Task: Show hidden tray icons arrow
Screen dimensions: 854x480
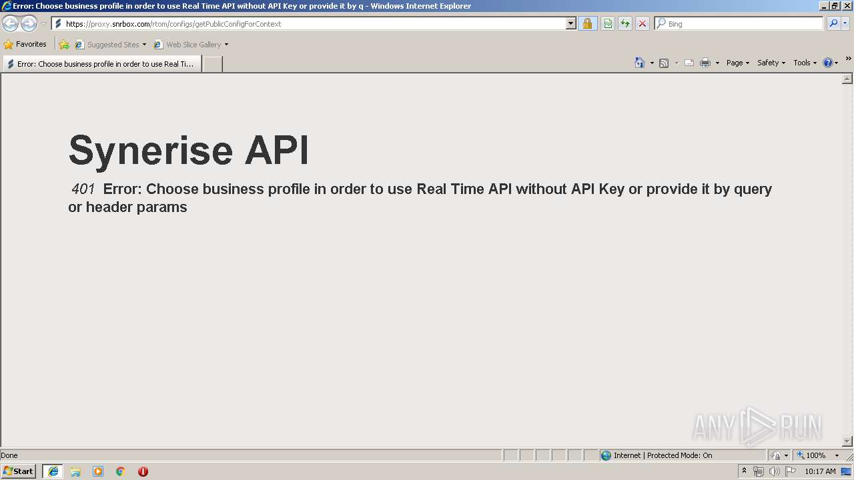Action: point(744,471)
